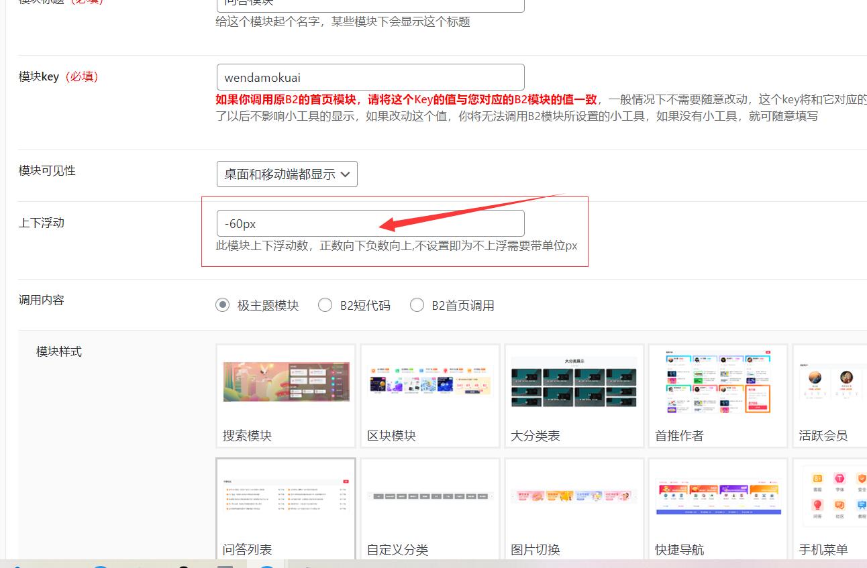867x568 pixels.
Task: Open the 模块可见性 dropdown
Action: point(287,174)
